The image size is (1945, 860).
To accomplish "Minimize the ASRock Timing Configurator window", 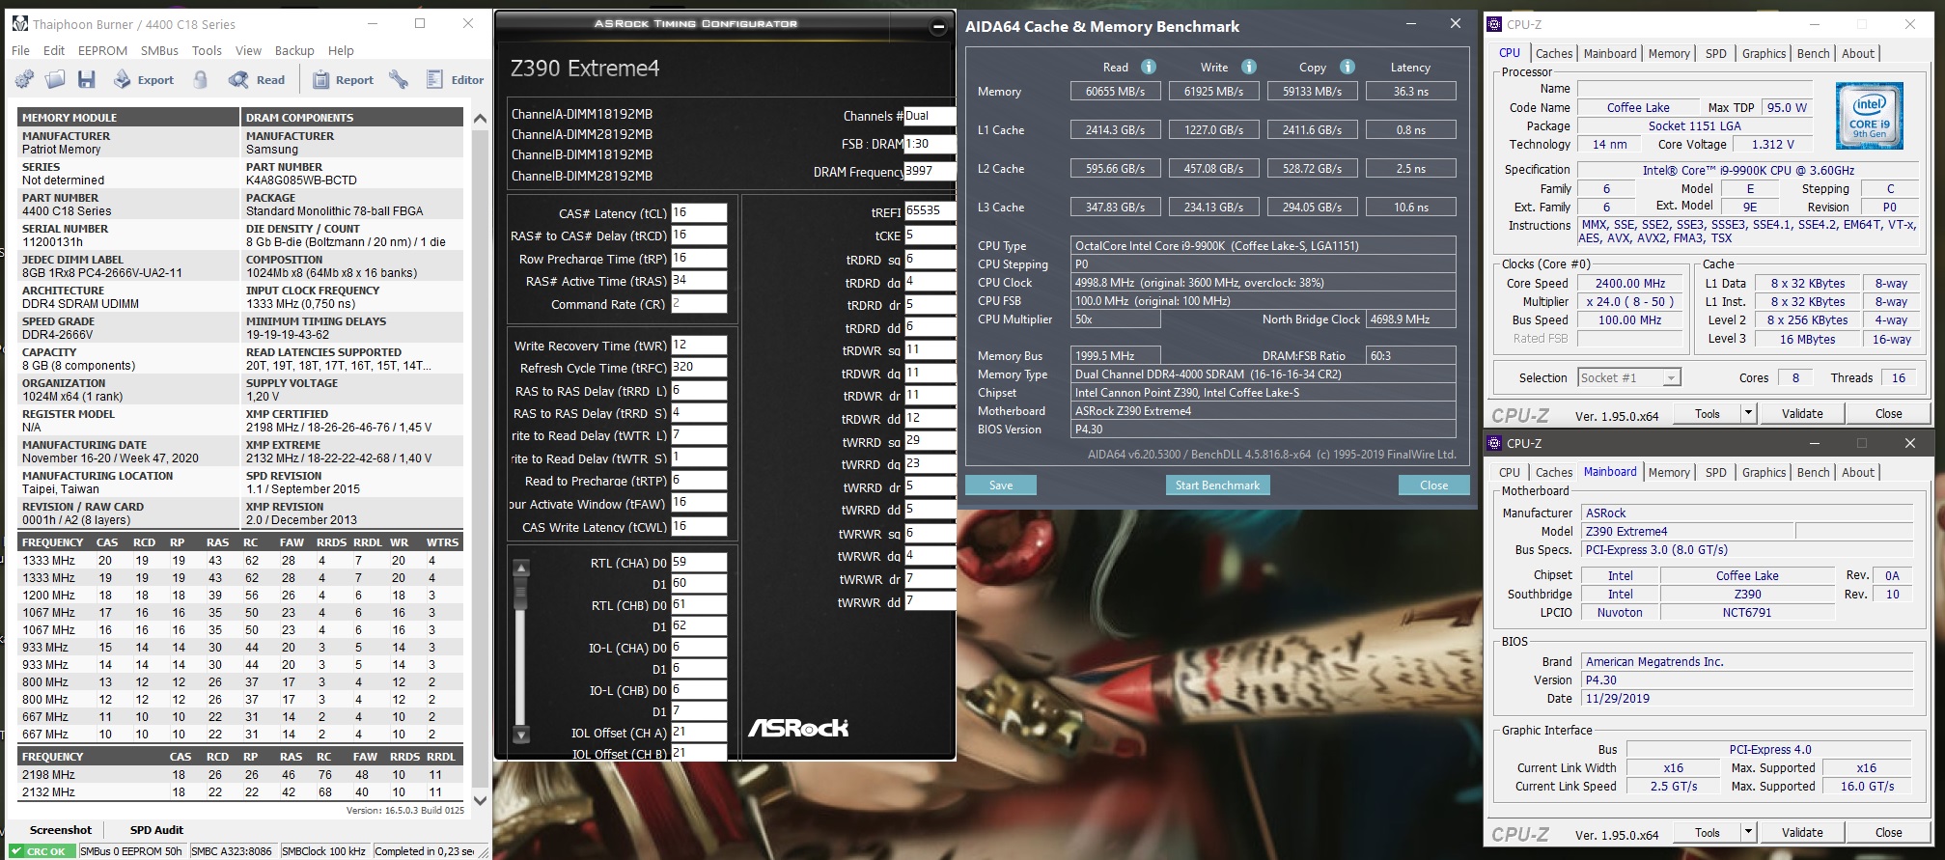I will (937, 26).
